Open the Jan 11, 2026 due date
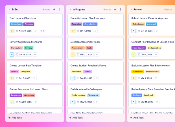This screenshot has height=127, width=175. (84, 31)
